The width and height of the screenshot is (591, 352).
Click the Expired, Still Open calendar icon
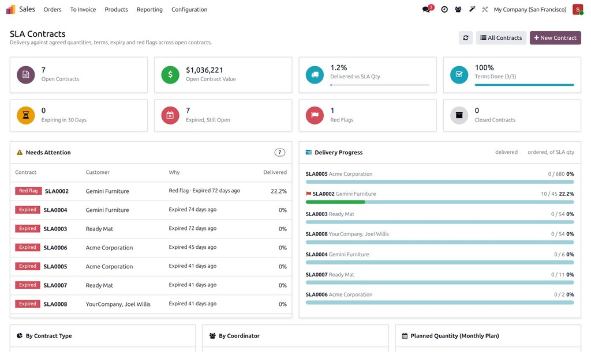pos(170,115)
